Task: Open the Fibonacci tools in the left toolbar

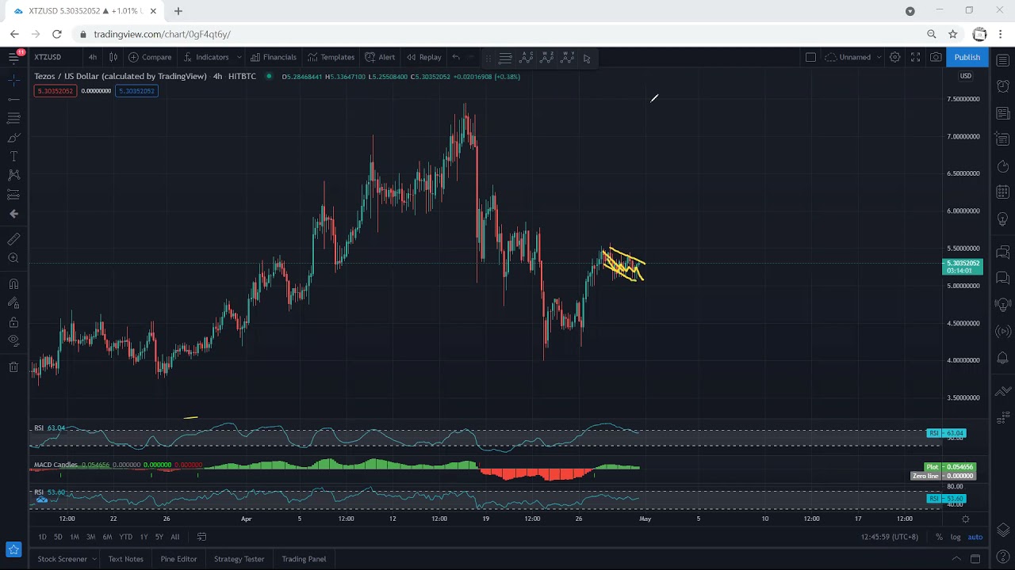Action: pos(13,118)
